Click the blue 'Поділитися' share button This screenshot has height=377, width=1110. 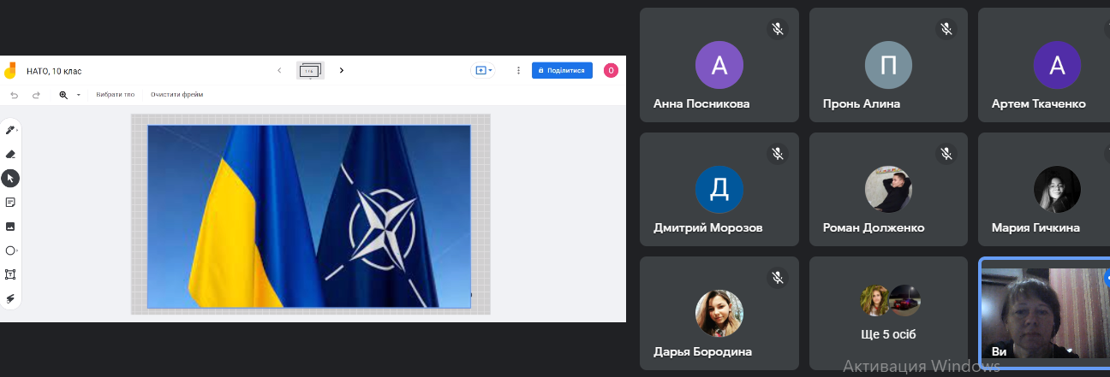(562, 70)
